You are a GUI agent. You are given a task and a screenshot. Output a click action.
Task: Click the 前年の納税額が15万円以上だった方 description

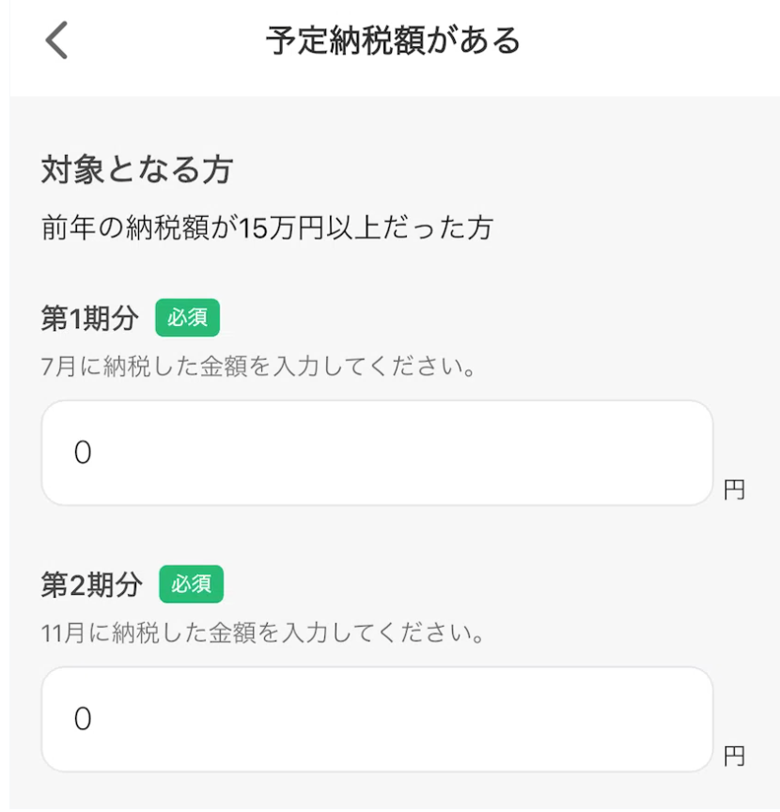pyautogui.click(x=268, y=227)
